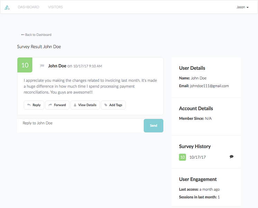
Task: Toggle the flag icon beside John Doe
Action: click(42, 66)
